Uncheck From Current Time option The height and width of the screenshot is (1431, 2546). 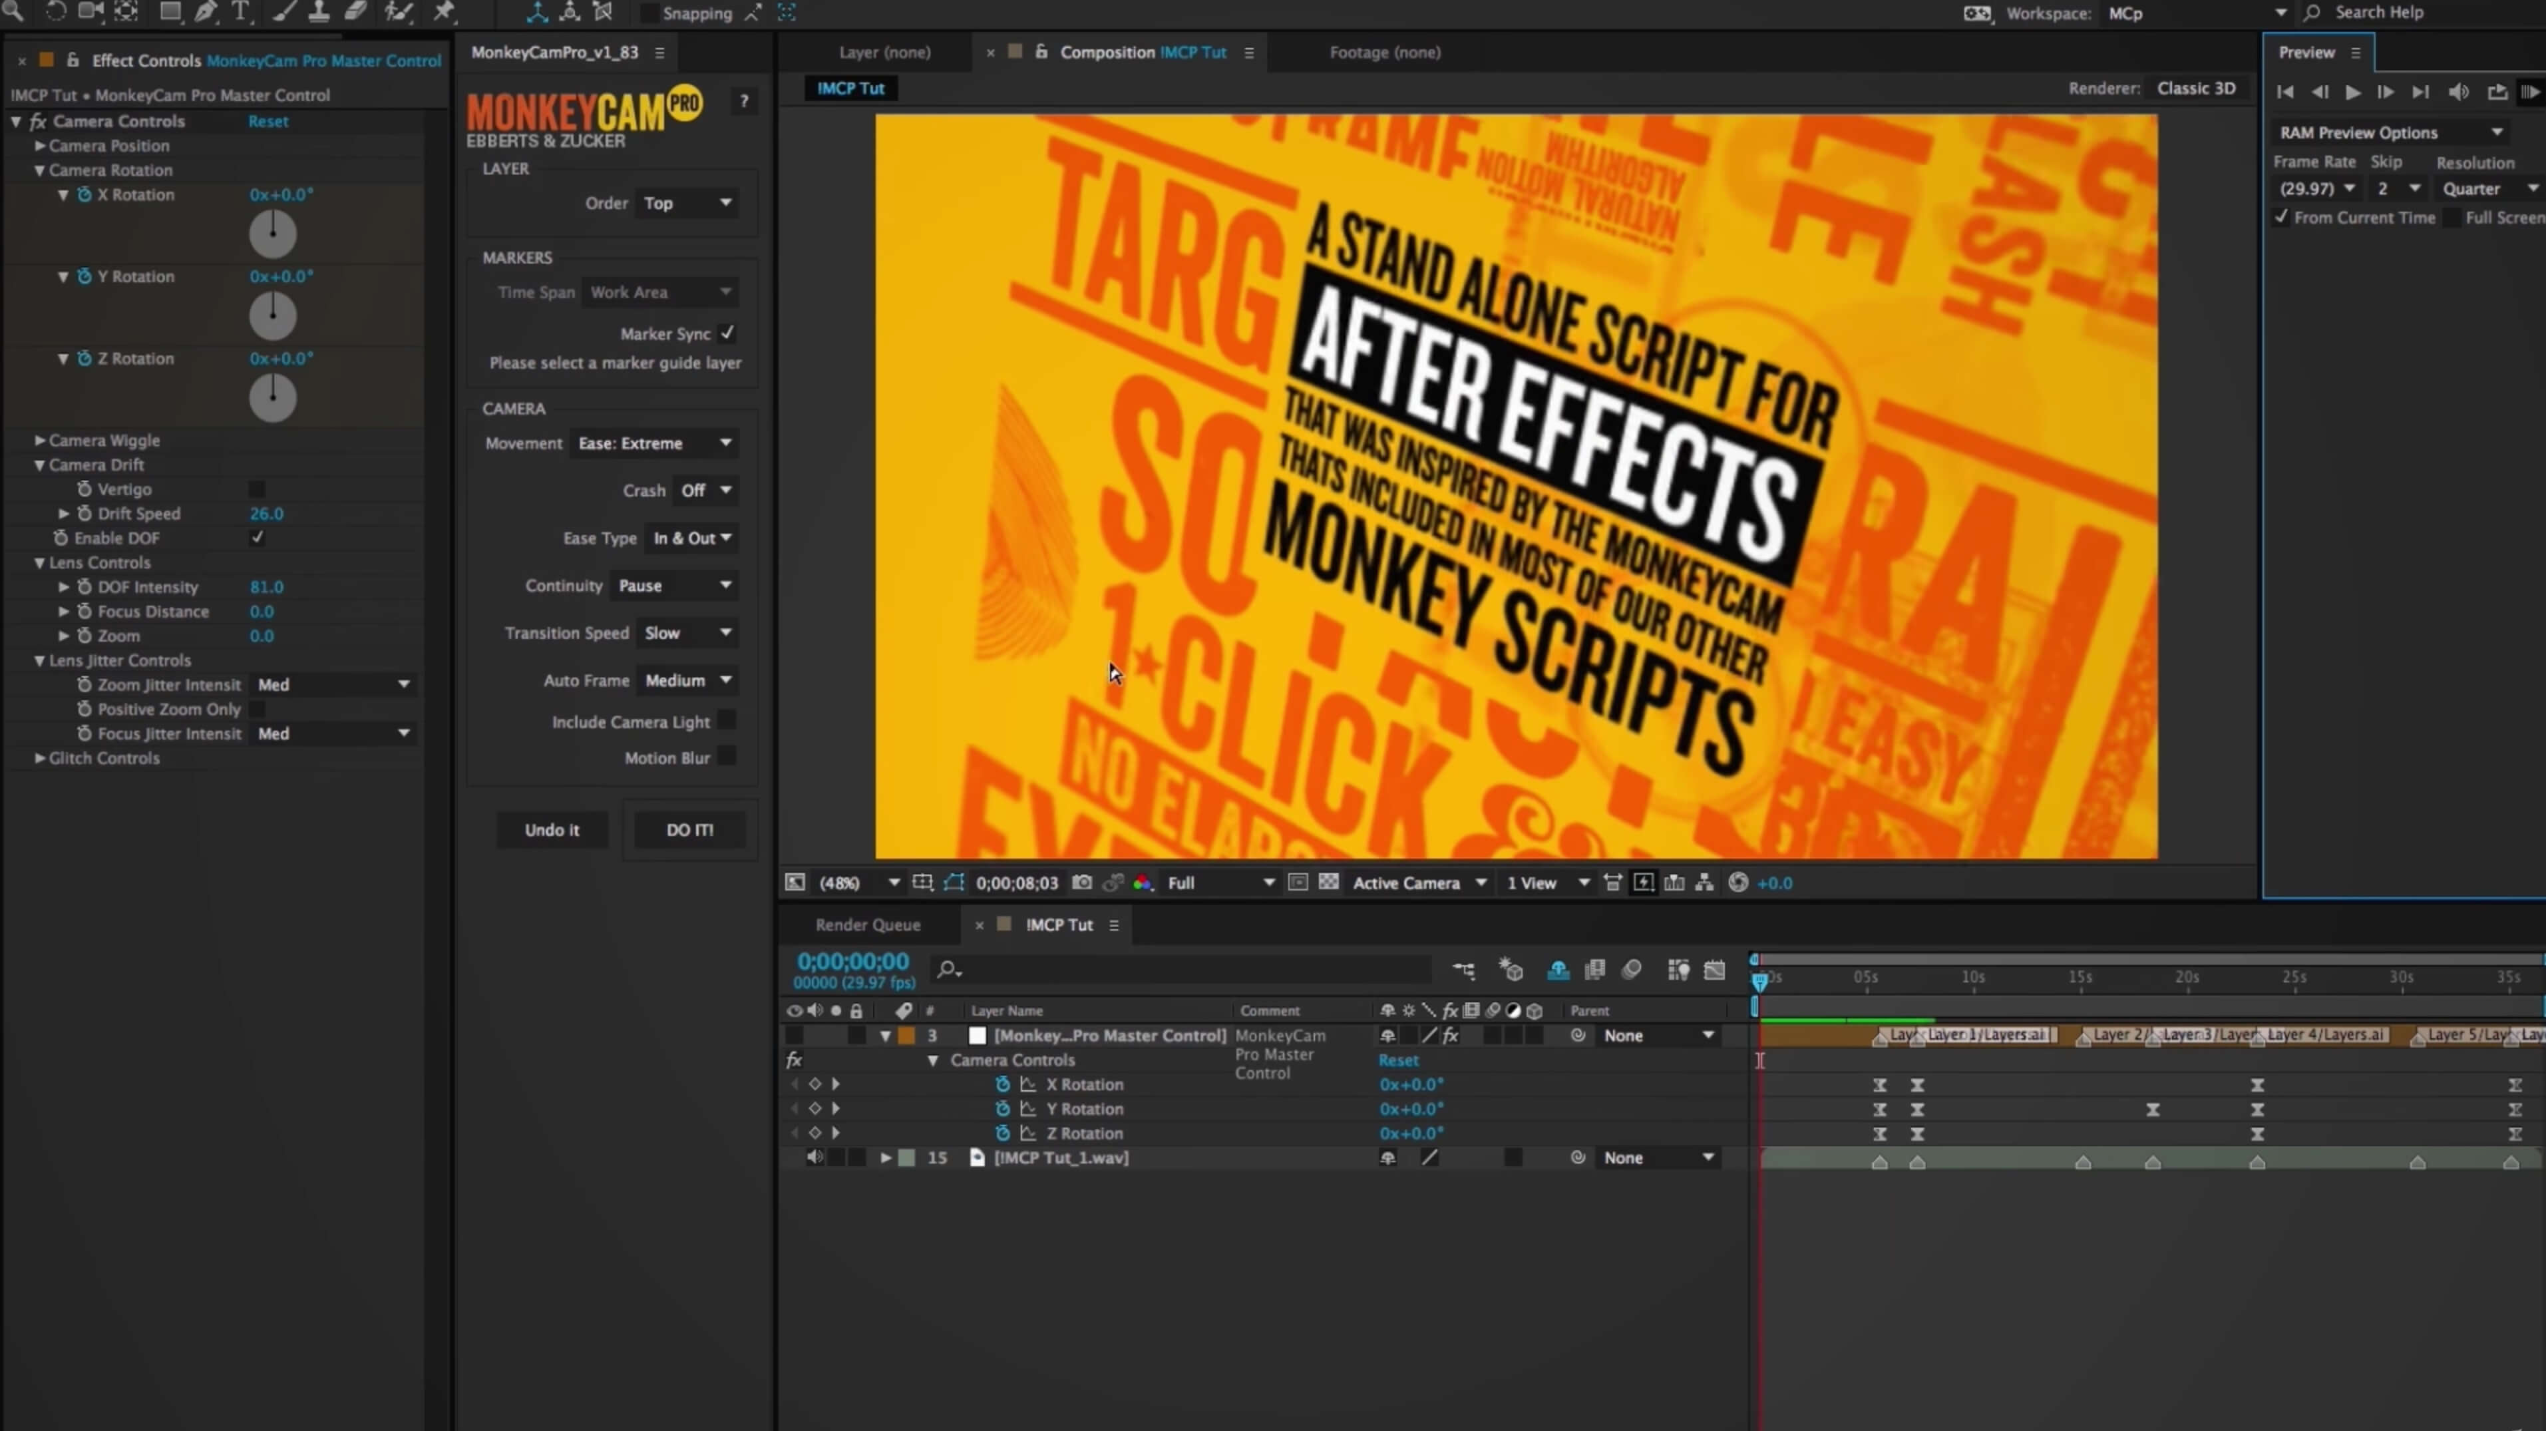pos(2281,216)
